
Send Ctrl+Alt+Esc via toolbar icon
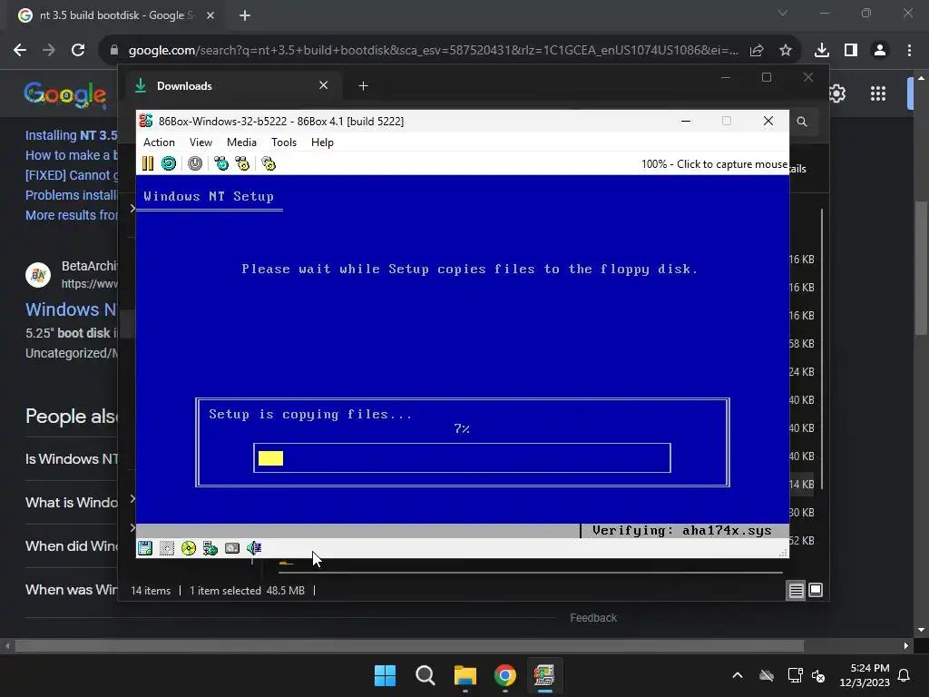242,163
